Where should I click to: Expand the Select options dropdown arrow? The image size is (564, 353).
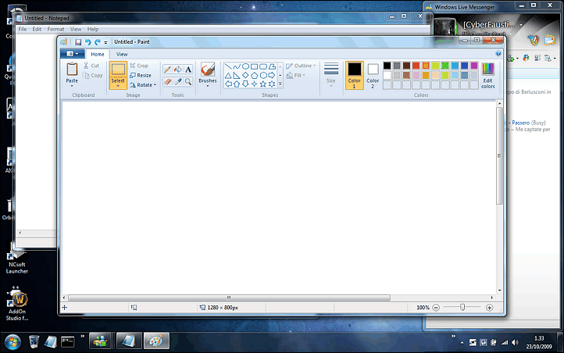click(x=118, y=86)
